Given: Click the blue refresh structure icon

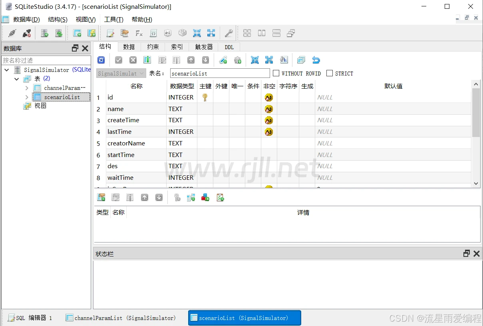Looking at the screenshot, I should pos(101,60).
